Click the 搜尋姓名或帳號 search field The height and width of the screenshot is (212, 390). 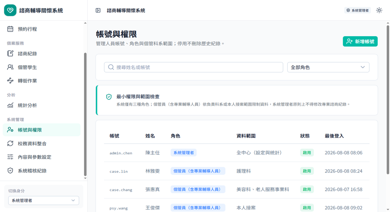[193, 67]
